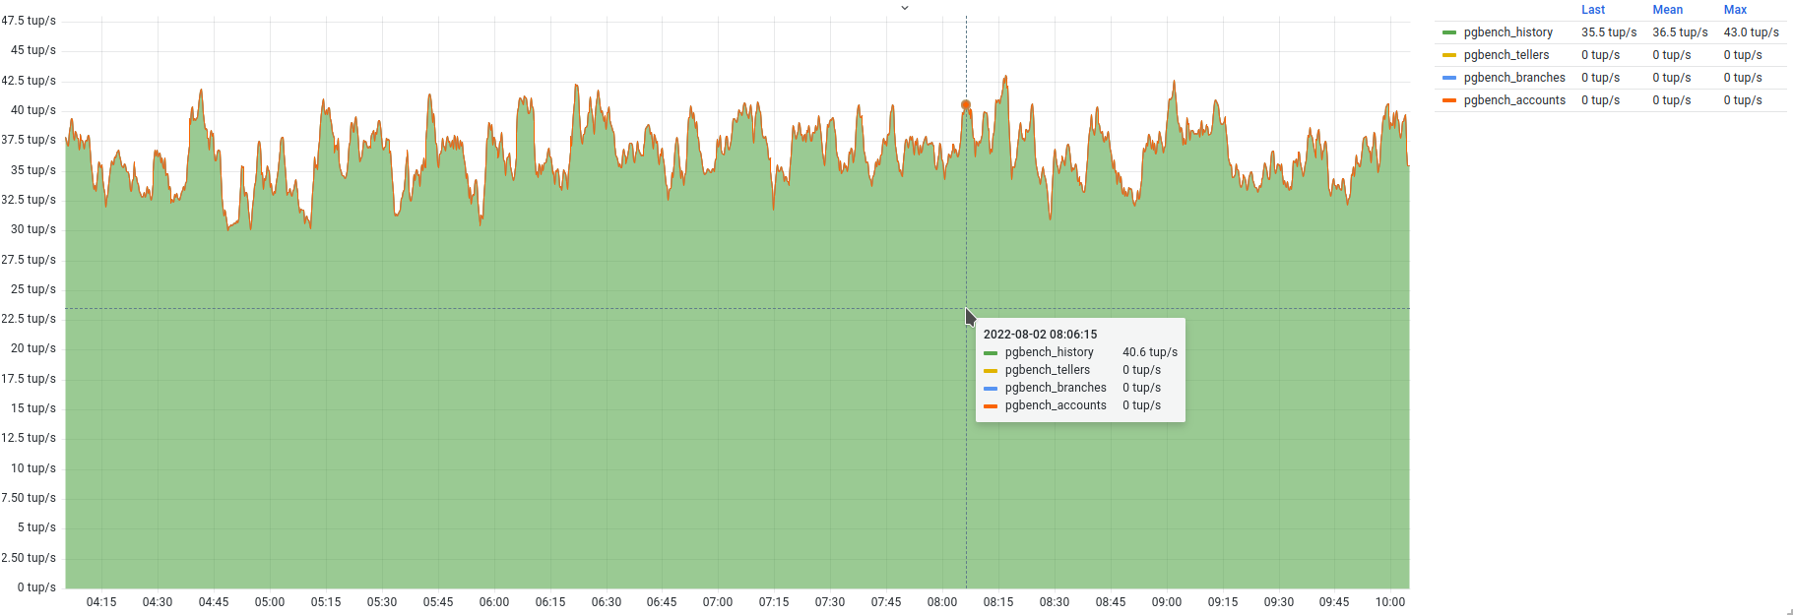
Task: Open the yellow pgbench_tellers legend color swatch
Action: (1449, 55)
